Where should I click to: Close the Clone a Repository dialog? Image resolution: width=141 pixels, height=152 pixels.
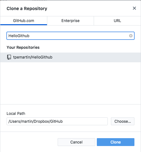[x=134, y=8]
